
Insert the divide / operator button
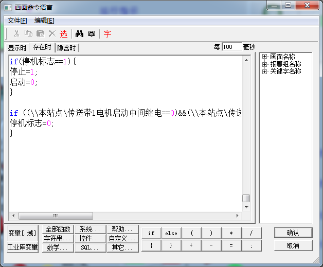click(x=252, y=233)
